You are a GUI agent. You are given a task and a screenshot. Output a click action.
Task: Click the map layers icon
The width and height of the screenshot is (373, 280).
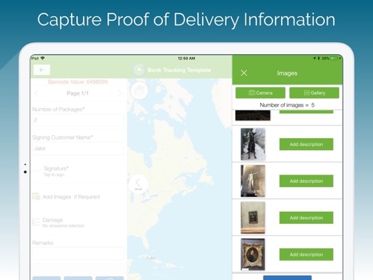[139, 91]
